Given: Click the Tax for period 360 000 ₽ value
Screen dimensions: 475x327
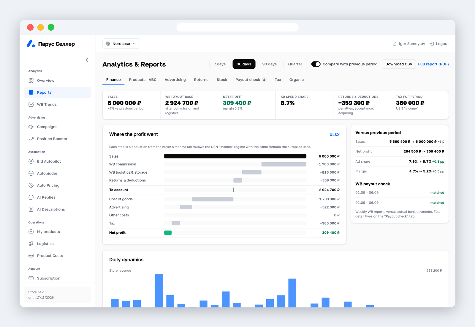Looking at the screenshot, I should pyautogui.click(x=410, y=103).
